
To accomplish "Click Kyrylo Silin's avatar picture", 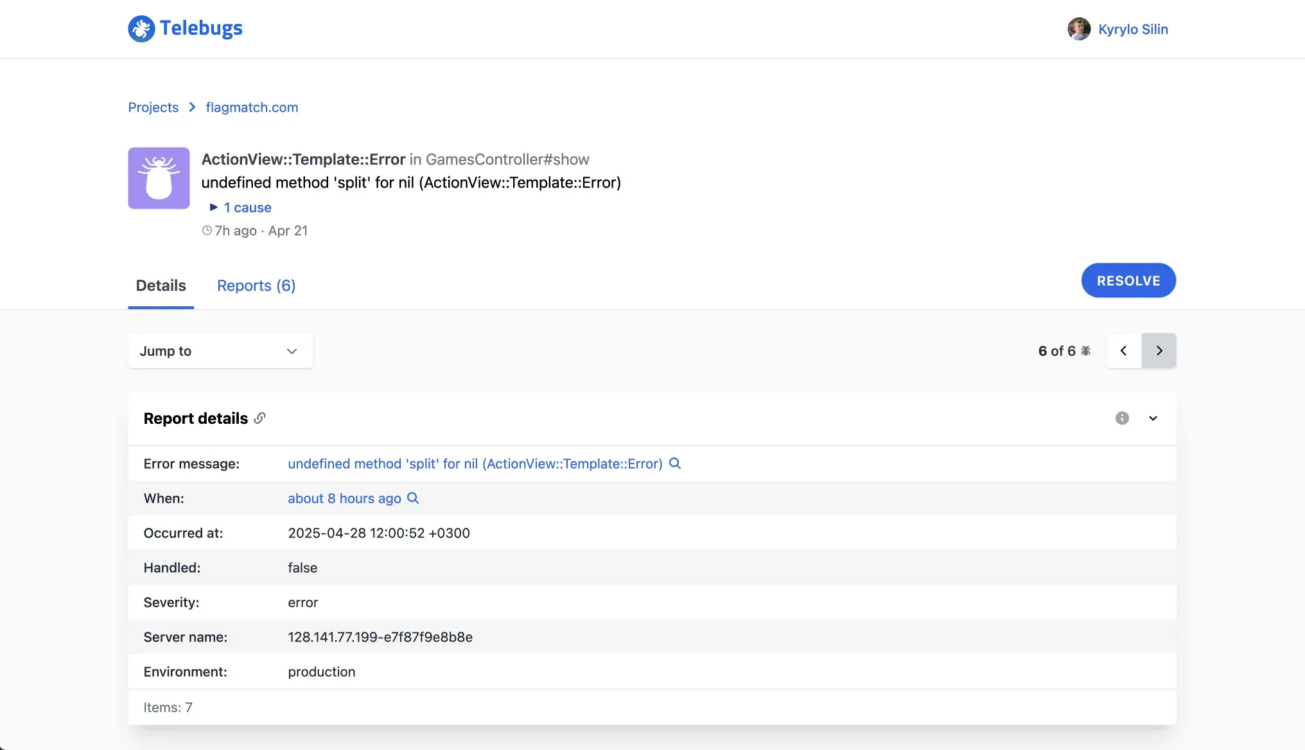I will [1079, 29].
